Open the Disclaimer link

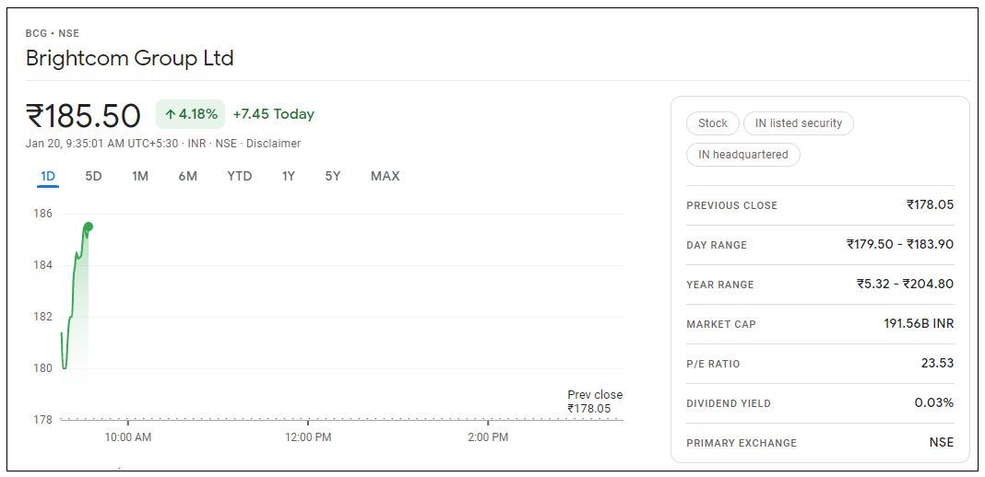click(x=273, y=144)
